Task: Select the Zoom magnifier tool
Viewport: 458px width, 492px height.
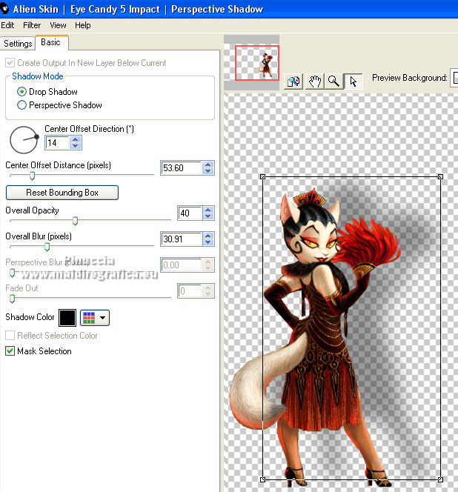Action: (333, 82)
